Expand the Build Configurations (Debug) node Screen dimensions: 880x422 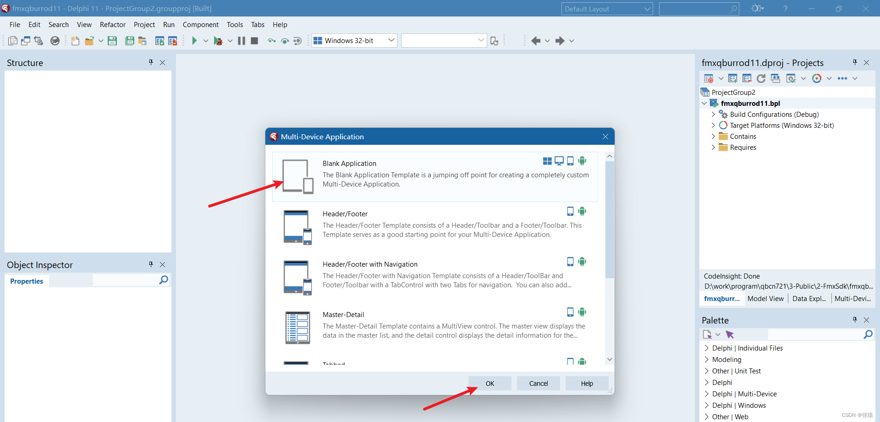click(x=713, y=114)
